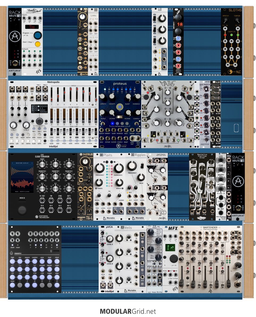Toggle the 'bipolar' button on Maestro
Image resolution: width=256 pixels, height=317 pixels.
click(x=49, y=269)
